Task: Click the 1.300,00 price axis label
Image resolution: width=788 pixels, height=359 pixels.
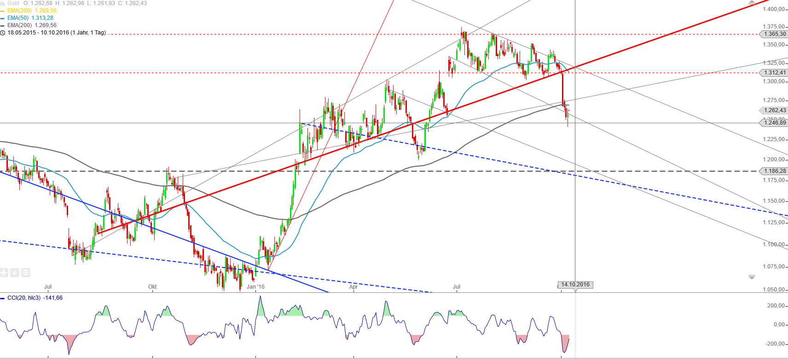Action: (x=774, y=82)
